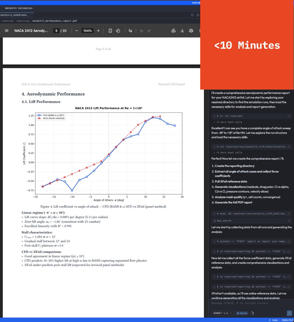Click the reporting breadcrumb
Screen dimensions: 294x322
pos(23,21)
